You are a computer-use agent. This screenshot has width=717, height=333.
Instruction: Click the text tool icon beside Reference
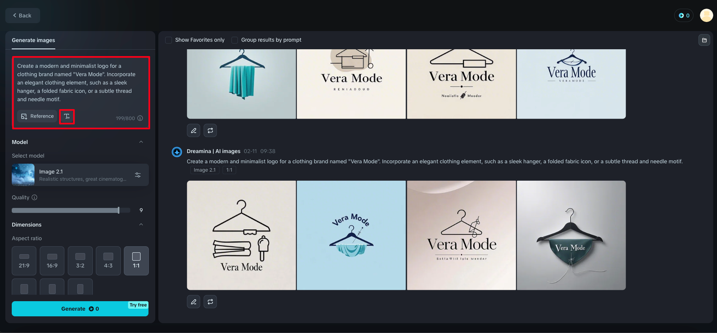click(67, 116)
